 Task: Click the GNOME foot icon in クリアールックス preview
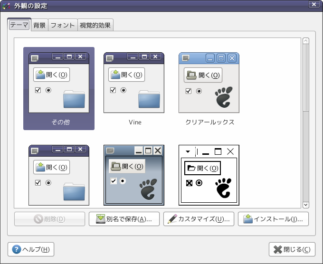(224, 97)
